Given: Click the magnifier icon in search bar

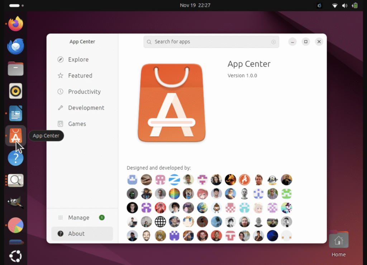Looking at the screenshot, I should pos(149,42).
